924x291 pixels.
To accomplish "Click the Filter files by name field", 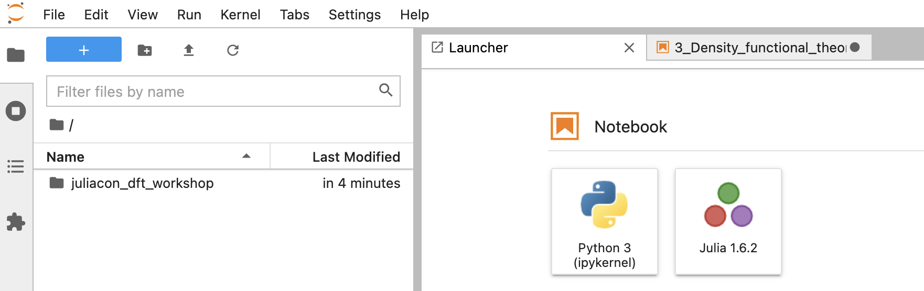I will (x=215, y=92).
